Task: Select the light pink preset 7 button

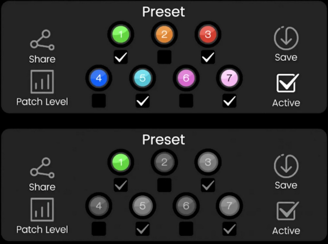Action: click(x=230, y=78)
